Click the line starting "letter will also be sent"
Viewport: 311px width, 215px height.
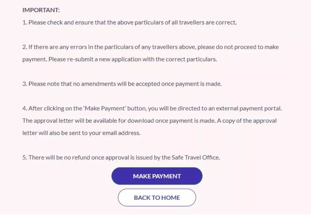tap(81, 133)
